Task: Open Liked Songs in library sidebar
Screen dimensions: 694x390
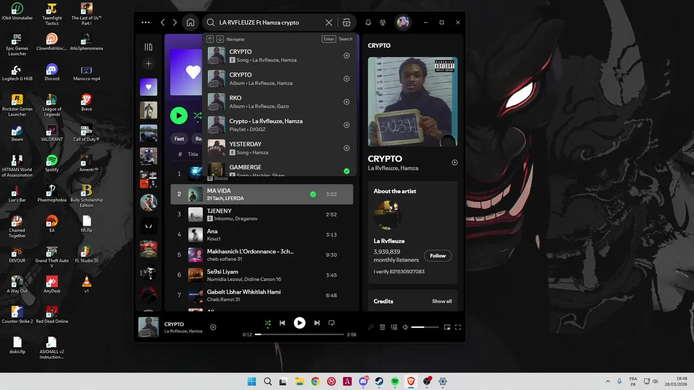Action: 149,87
